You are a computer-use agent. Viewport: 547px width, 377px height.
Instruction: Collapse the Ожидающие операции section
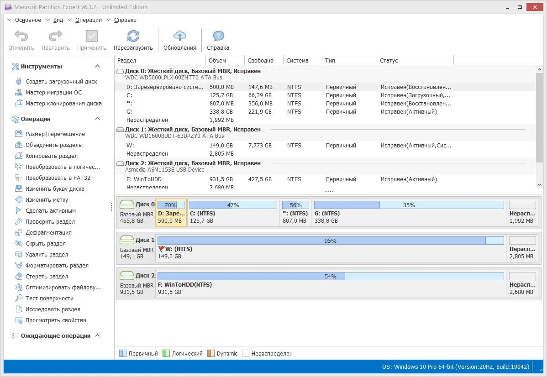coord(97,335)
